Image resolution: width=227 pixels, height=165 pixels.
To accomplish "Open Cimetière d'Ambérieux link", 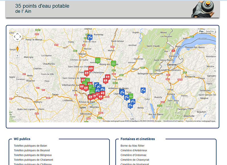I will tap(134, 150).
